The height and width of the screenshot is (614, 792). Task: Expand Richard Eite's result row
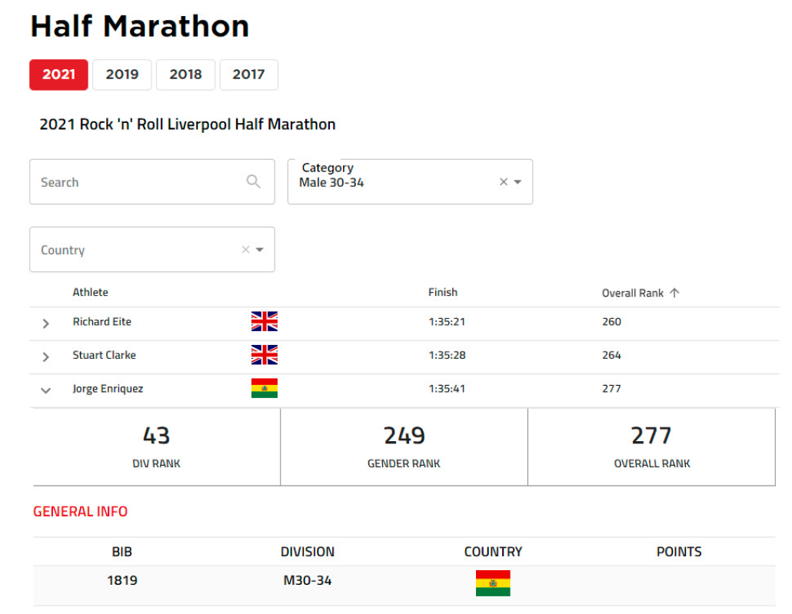(x=45, y=324)
